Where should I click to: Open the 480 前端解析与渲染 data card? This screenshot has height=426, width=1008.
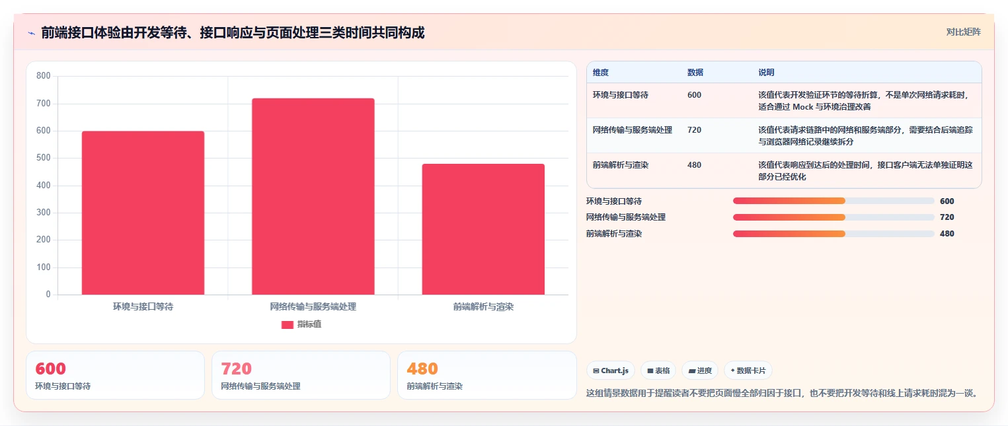487,375
